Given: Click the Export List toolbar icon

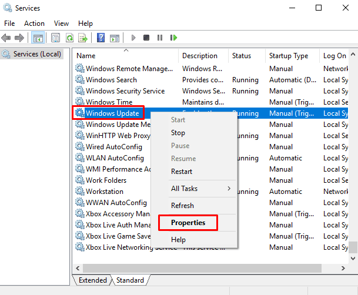Looking at the screenshot, I should point(83,38).
